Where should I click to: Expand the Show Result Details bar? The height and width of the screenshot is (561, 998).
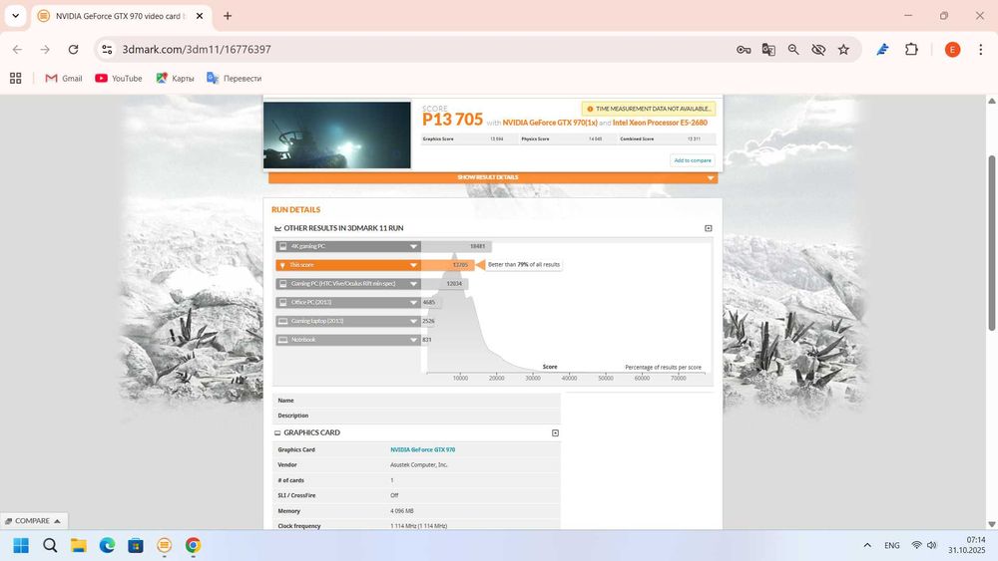click(x=493, y=178)
